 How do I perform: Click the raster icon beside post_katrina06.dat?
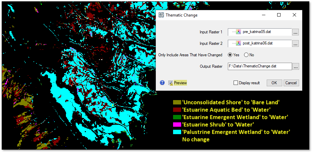[238, 43]
